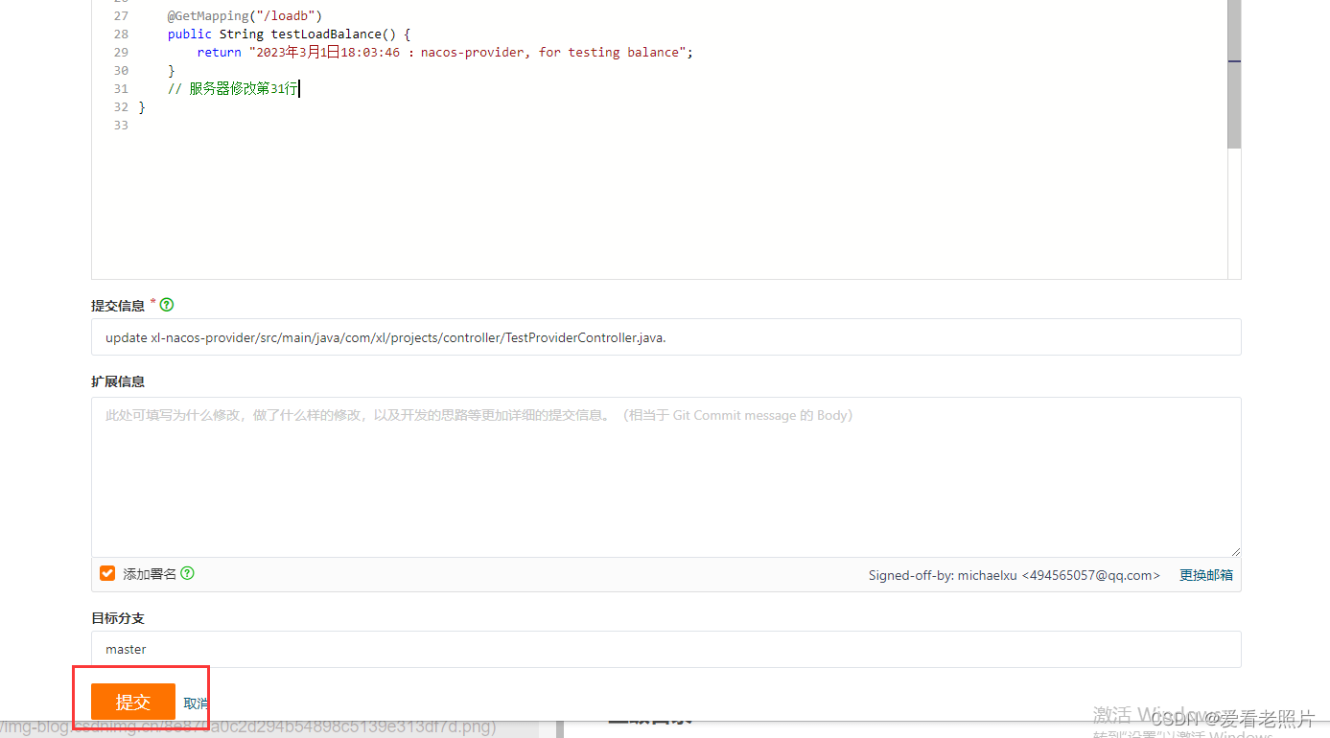Click the code editor vertical scrollbar thumb
This screenshot has width=1330, height=738.
(x=1234, y=72)
